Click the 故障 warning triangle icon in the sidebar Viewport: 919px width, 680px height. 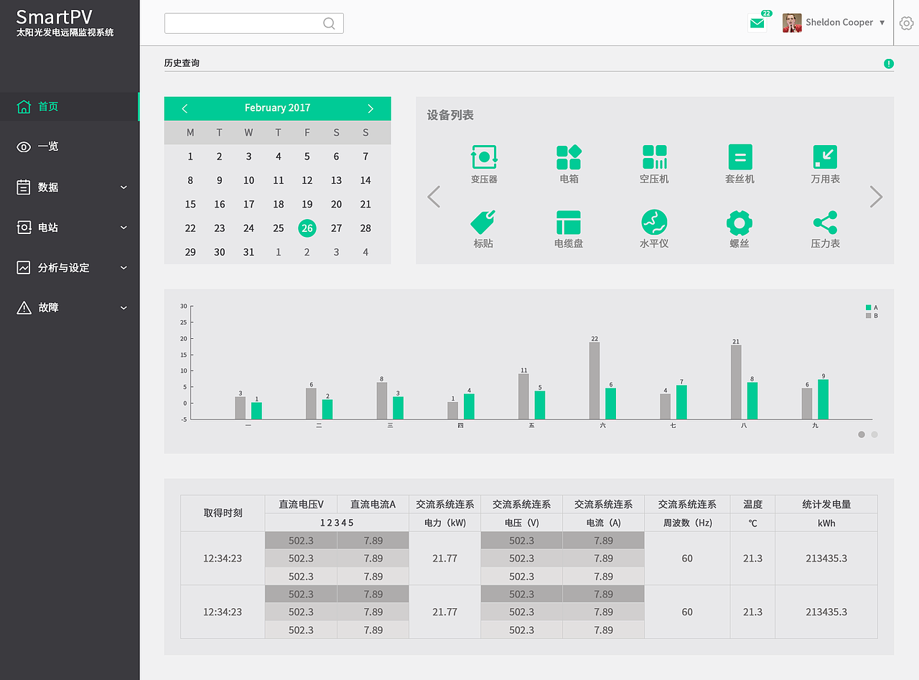coord(24,307)
